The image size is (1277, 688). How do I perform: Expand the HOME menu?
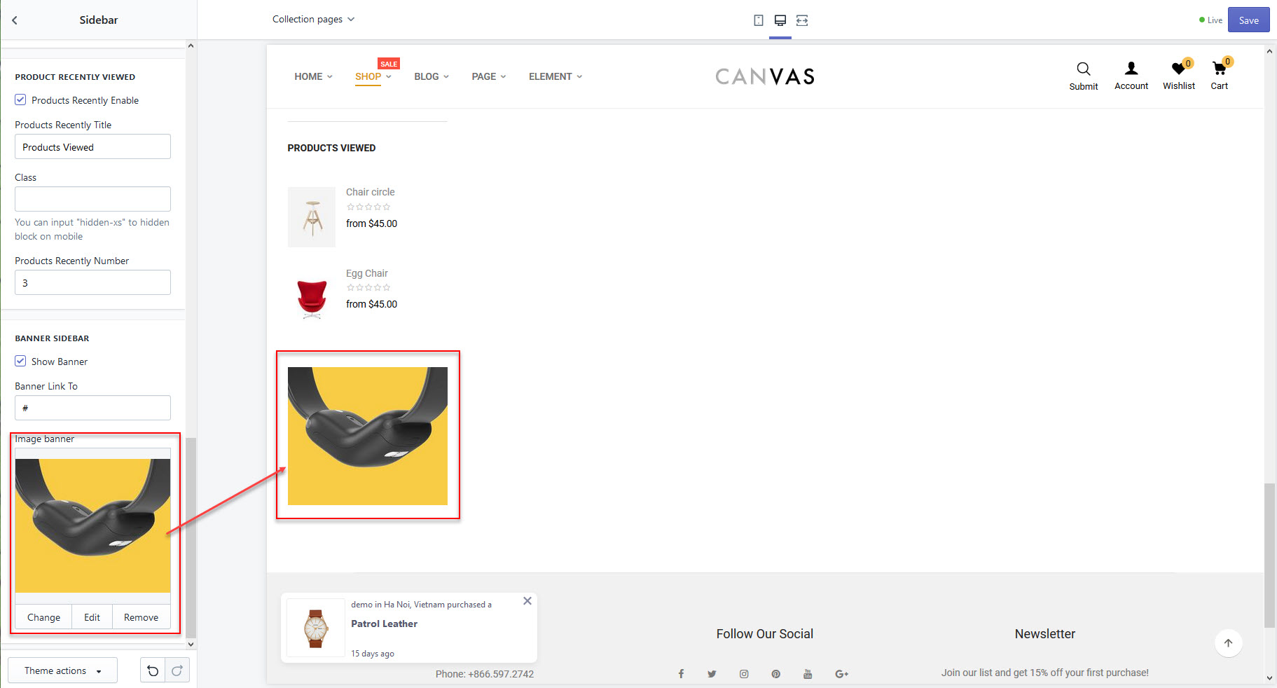pyautogui.click(x=313, y=76)
